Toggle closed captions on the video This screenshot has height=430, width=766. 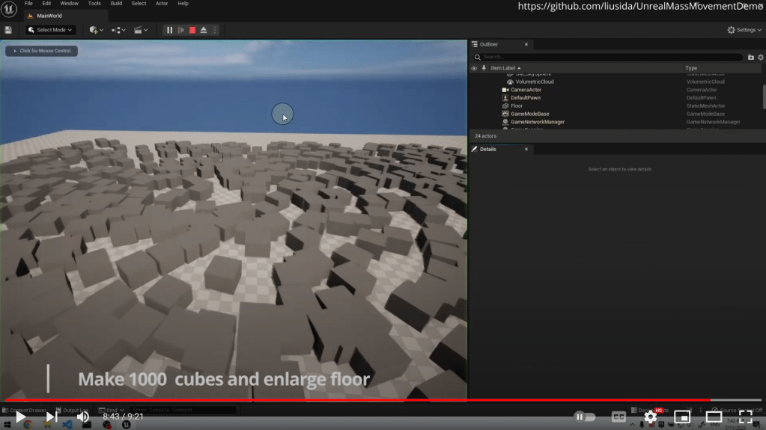pos(618,417)
